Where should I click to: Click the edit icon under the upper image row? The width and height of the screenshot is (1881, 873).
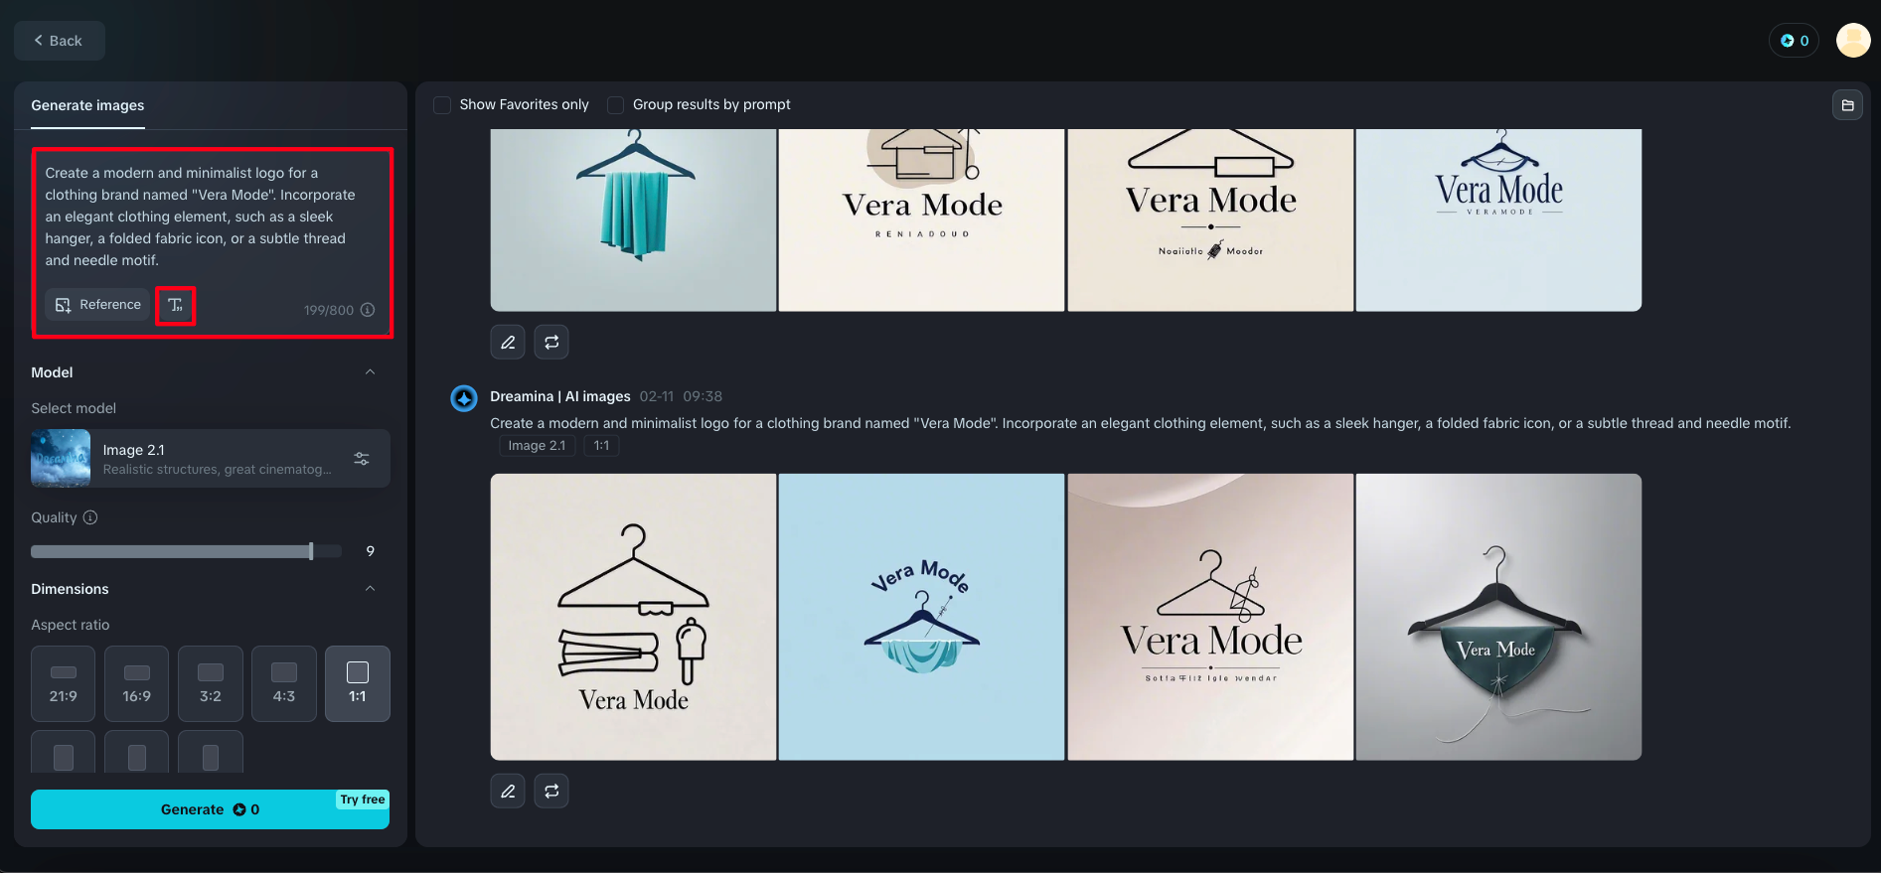click(508, 343)
